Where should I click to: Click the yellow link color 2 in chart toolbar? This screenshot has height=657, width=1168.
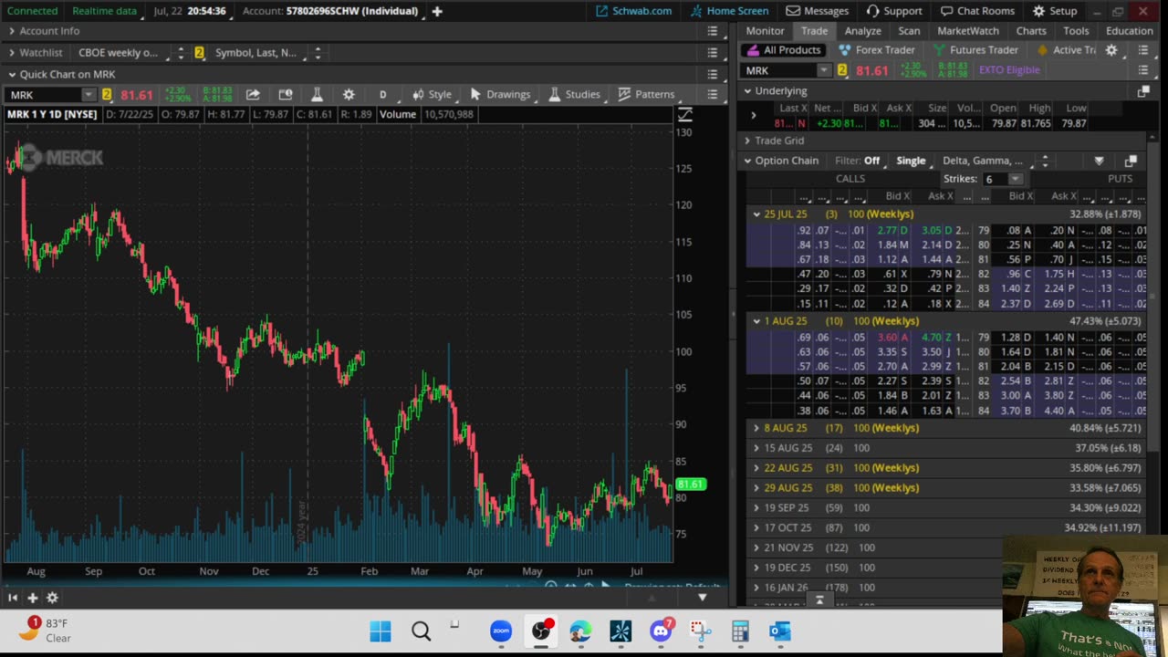point(107,95)
